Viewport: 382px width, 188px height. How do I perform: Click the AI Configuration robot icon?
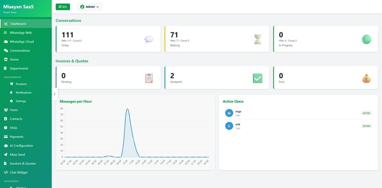pos(6,146)
